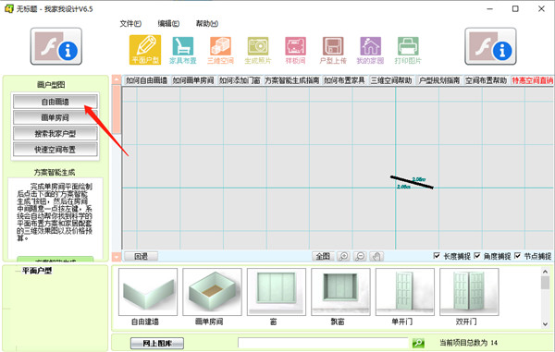Screen dimensions: 555x352
Task: Click the 打印图片 printer icon
Action: 408,50
